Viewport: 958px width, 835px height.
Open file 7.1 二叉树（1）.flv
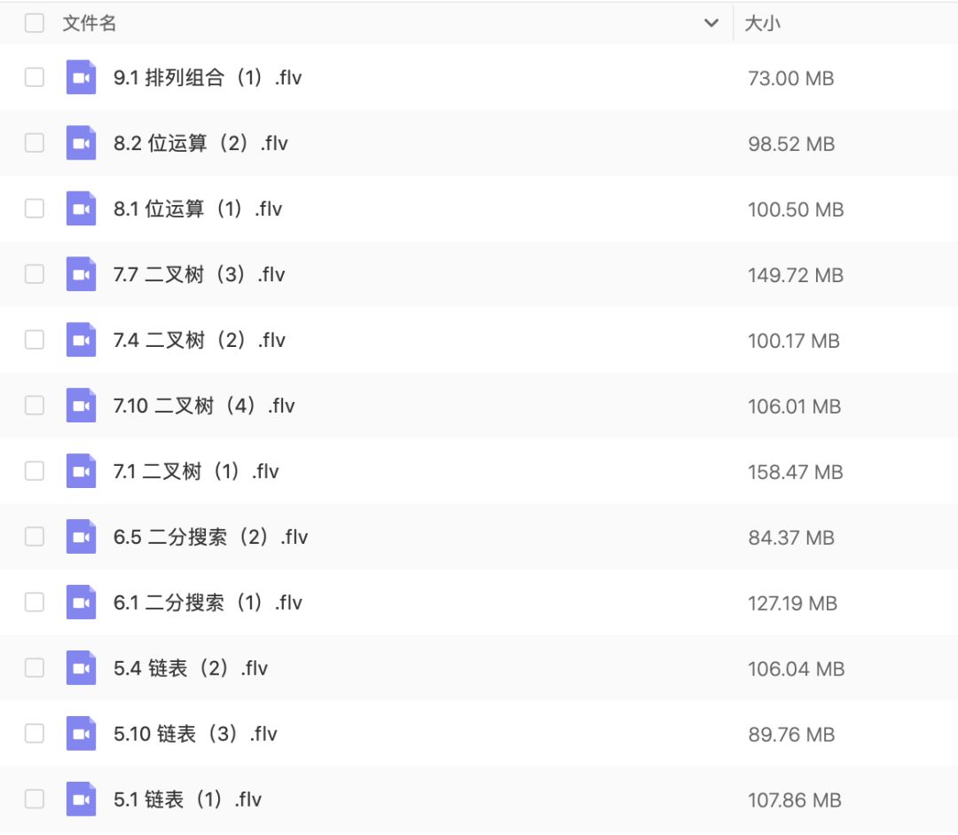(x=196, y=471)
